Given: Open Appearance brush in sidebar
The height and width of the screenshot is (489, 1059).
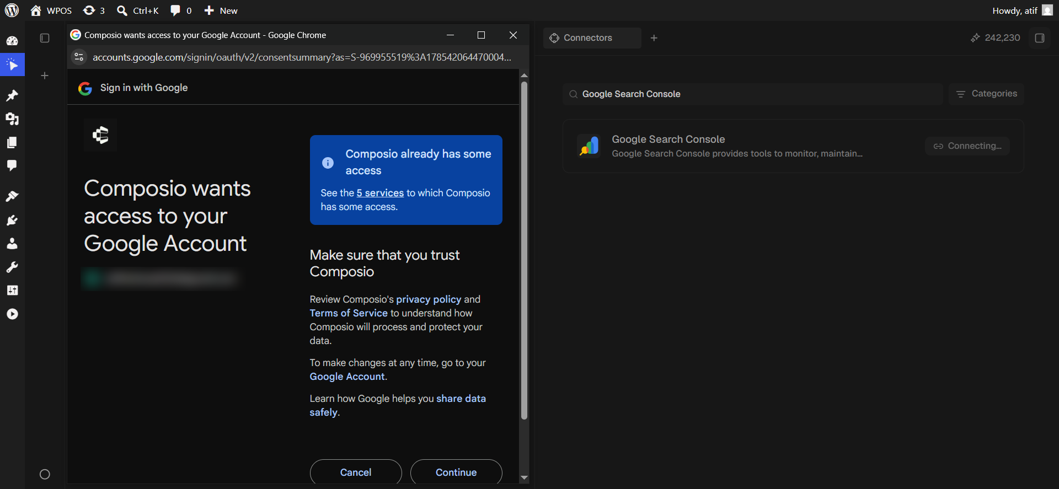Looking at the screenshot, I should tap(12, 196).
